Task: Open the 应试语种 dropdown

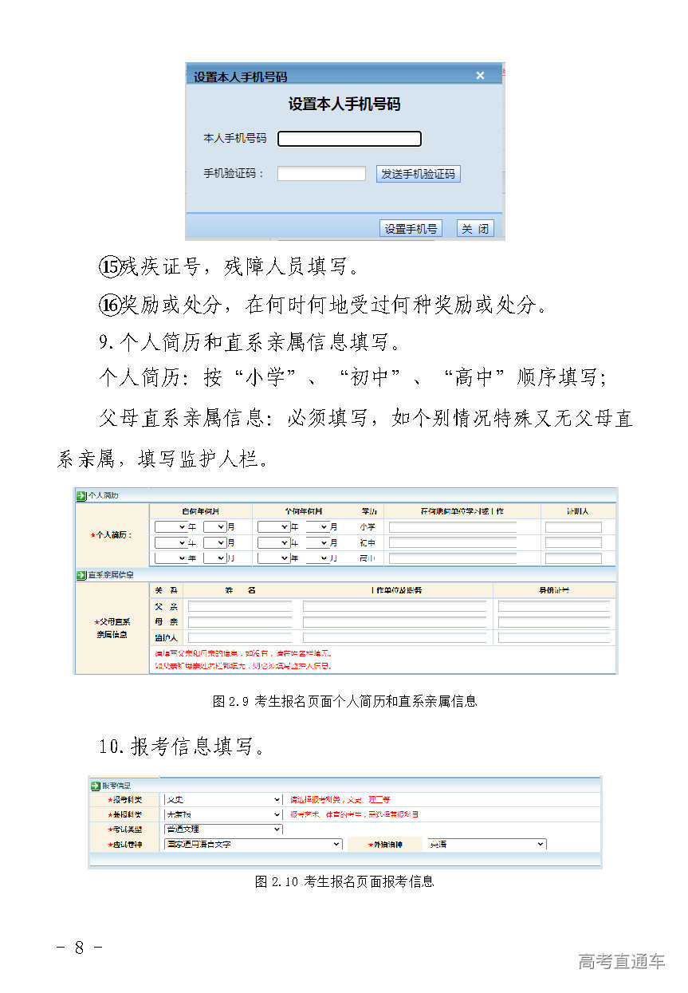Action: click(x=253, y=844)
